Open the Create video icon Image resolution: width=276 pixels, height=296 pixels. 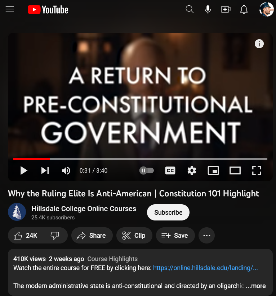[226, 9]
